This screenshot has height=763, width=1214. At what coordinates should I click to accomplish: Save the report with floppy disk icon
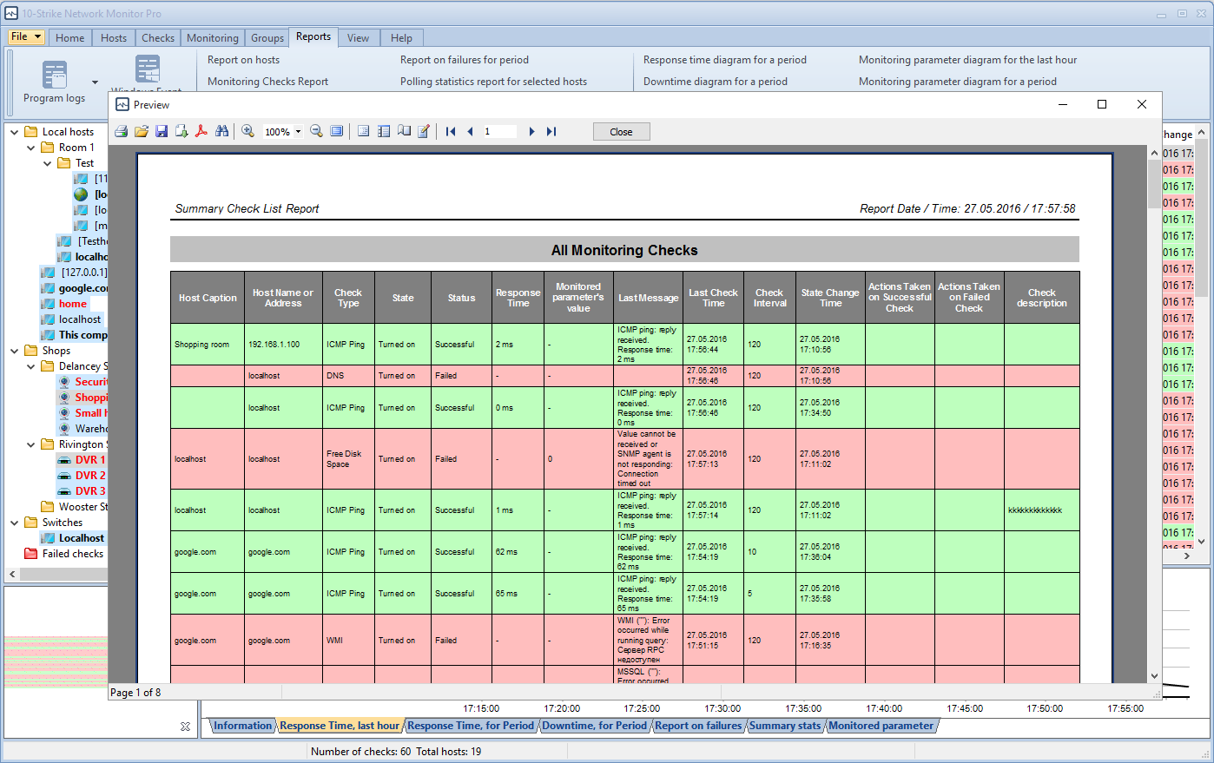coord(162,131)
